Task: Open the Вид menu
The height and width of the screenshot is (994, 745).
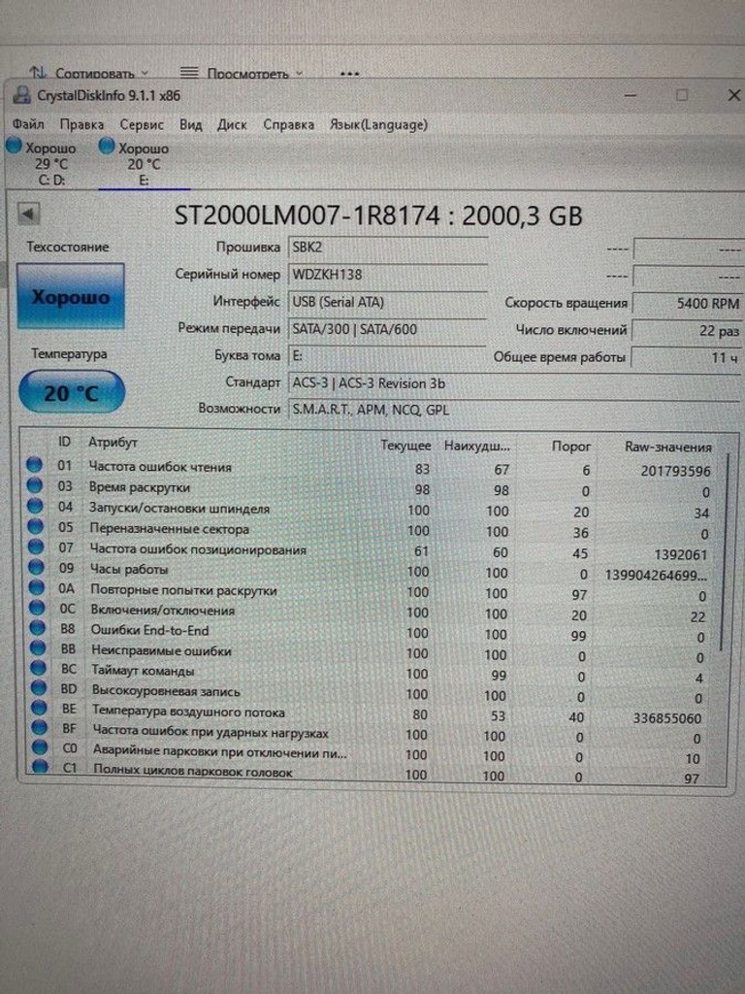Action: [x=191, y=124]
